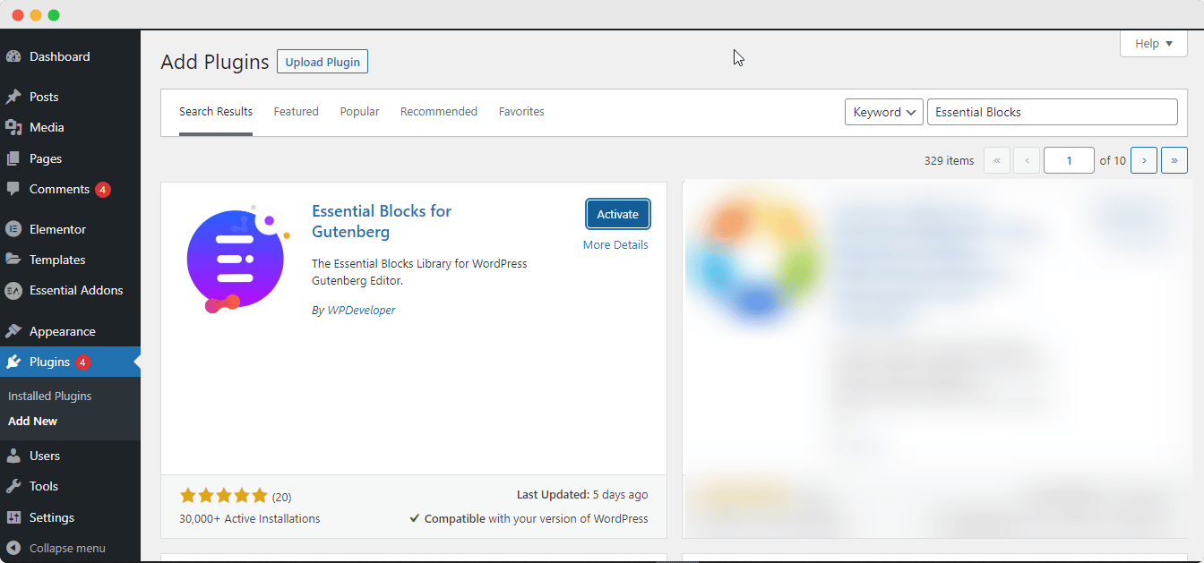Click the (20) ratings count text
The image size is (1204, 563).
281,497
